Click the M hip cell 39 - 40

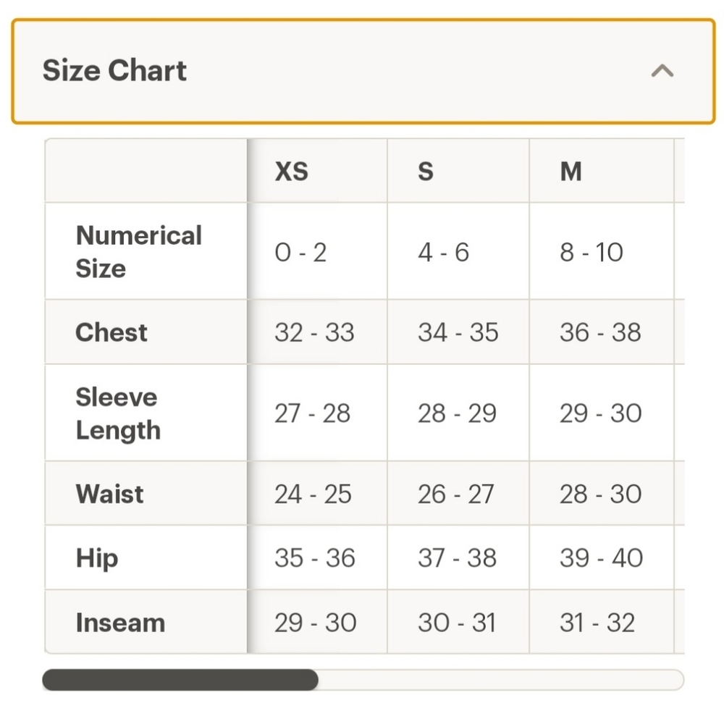(x=601, y=557)
